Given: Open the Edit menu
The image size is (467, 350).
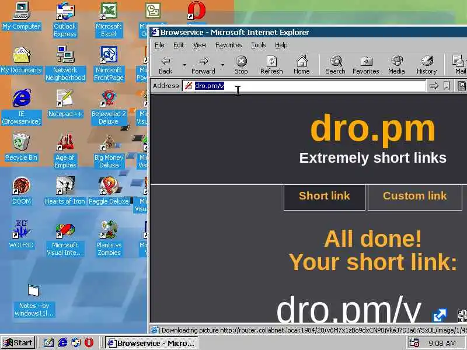Looking at the screenshot, I should click(x=179, y=45).
